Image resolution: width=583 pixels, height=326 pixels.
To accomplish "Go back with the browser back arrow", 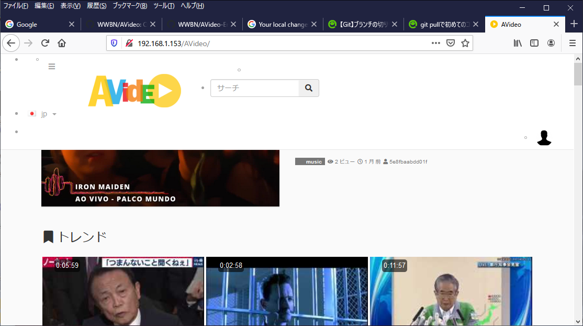I will click(11, 43).
